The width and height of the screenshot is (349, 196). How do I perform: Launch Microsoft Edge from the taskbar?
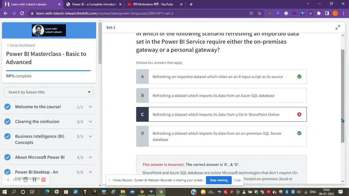coord(47,192)
